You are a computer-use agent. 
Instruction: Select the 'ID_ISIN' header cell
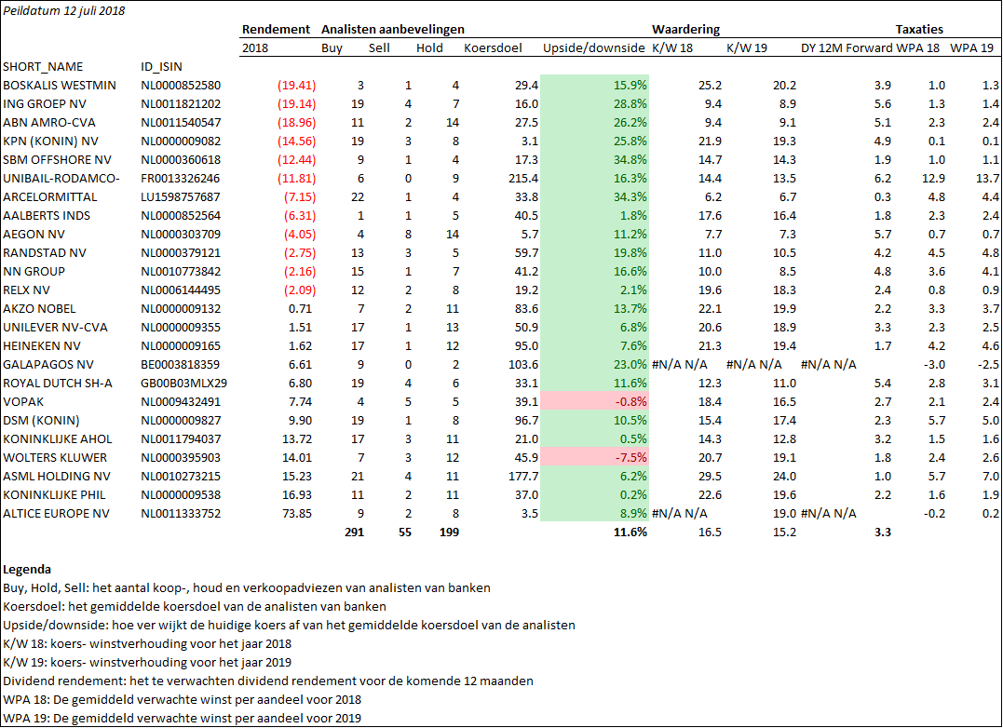(x=161, y=66)
